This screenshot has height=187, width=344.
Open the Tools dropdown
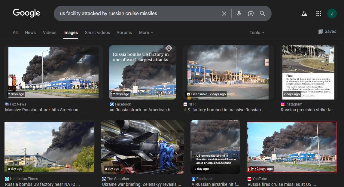click(x=257, y=32)
